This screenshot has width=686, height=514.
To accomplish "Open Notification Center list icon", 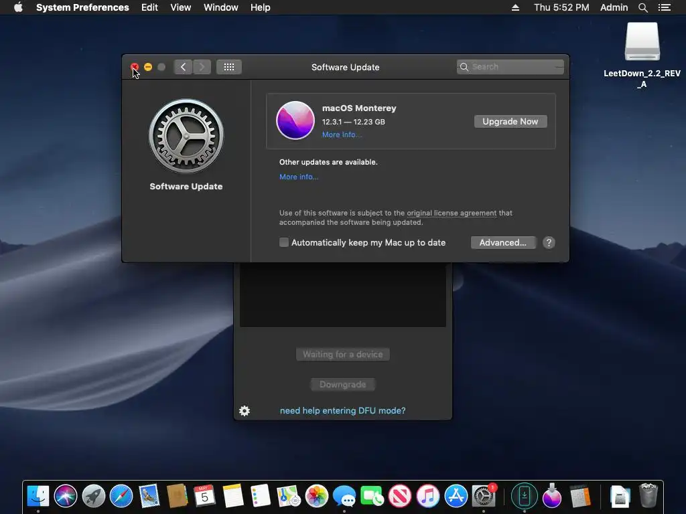I will point(665,7).
